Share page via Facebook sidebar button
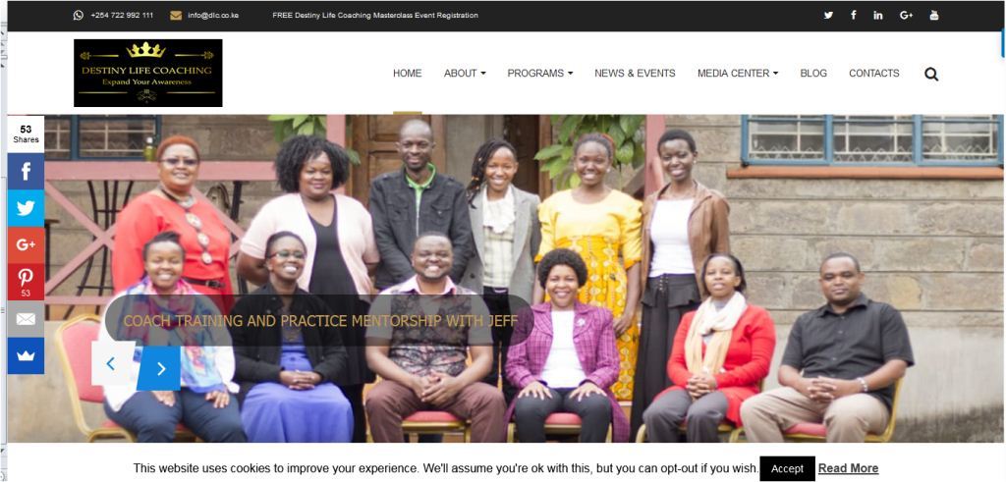The image size is (1006, 482). (x=26, y=171)
